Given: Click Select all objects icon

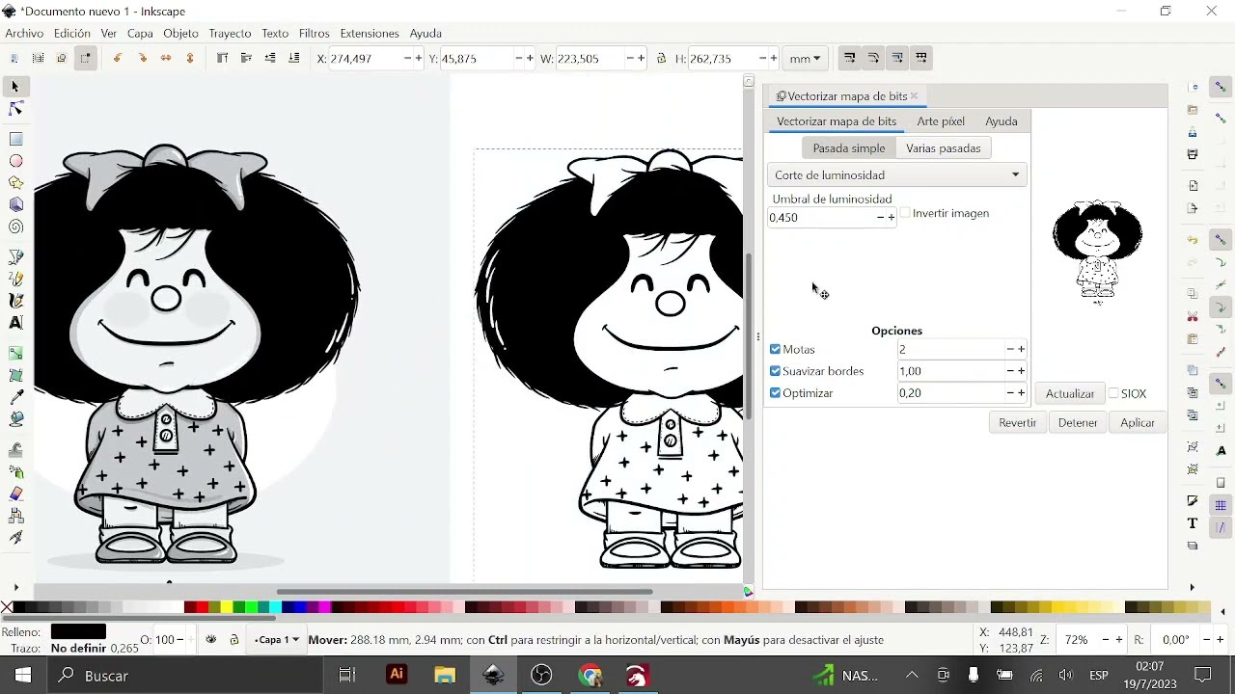Looking at the screenshot, I should 14,59.
